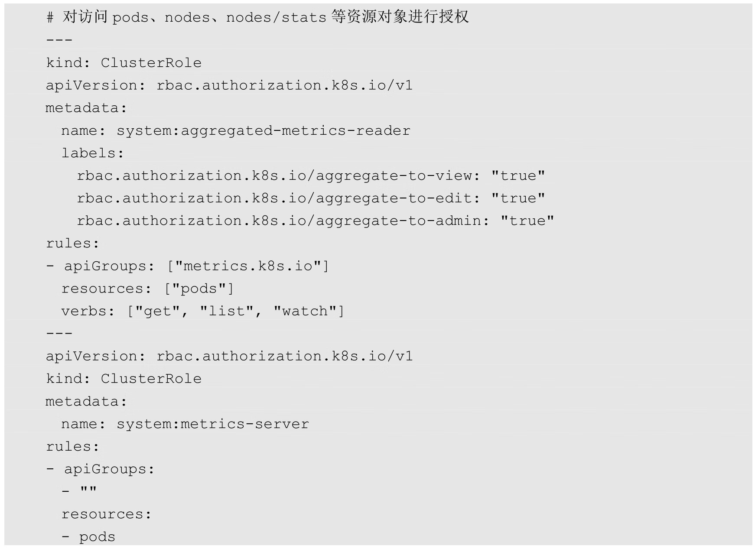Click "true" value on the aggregate-to-admin line
This screenshot has width=755, height=549.
pos(527,221)
